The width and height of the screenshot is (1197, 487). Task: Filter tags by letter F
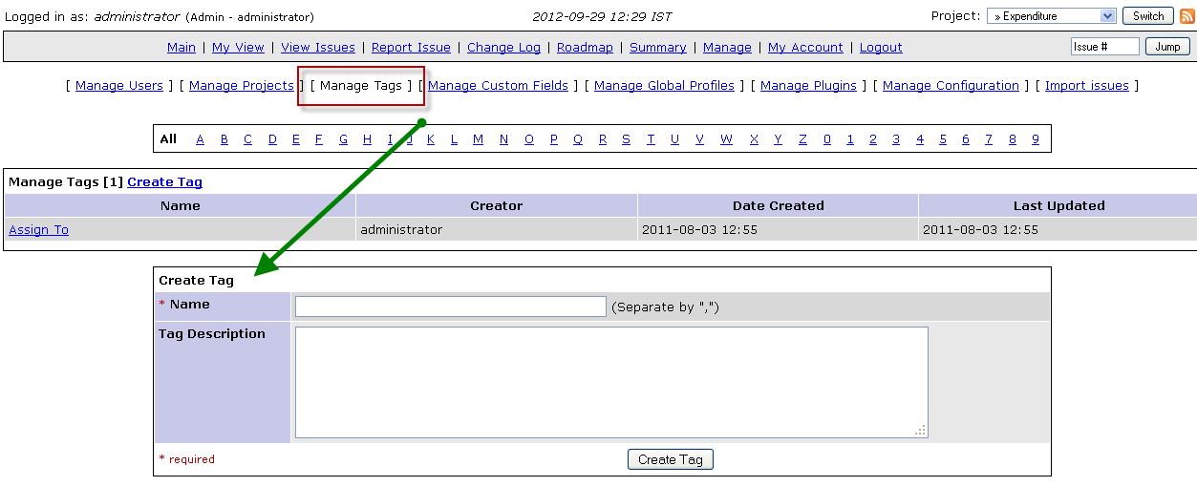point(319,139)
